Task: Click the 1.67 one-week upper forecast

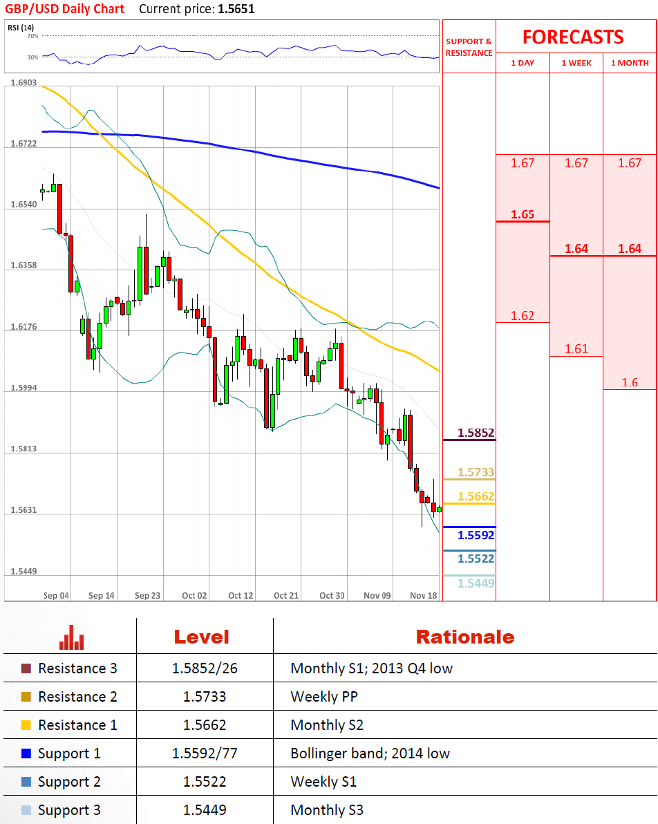Action: 576,163
